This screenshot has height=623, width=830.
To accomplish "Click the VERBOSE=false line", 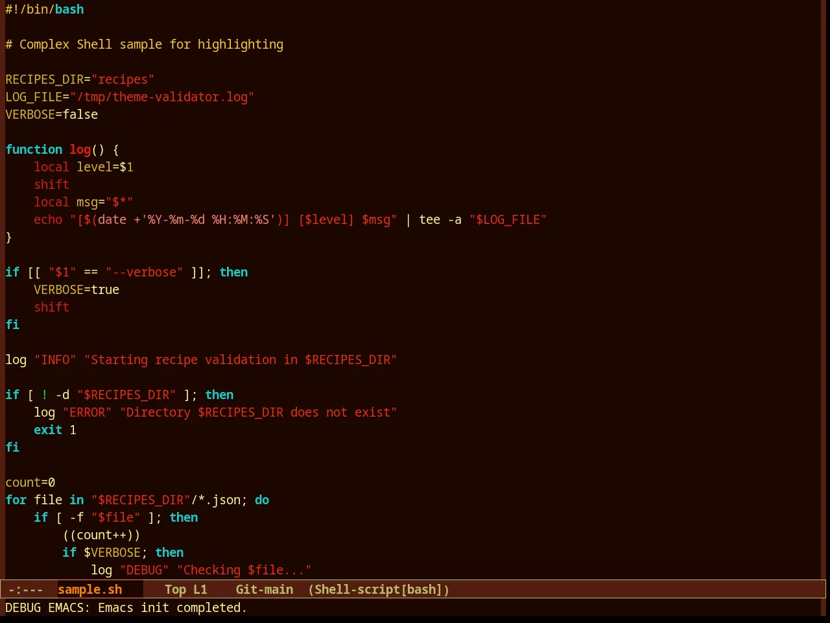I will click(52, 114).
